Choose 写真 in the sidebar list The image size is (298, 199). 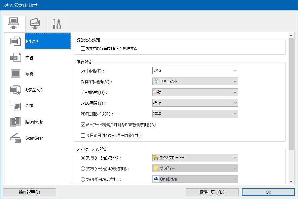pyautogui.click(x=30, y=73)
